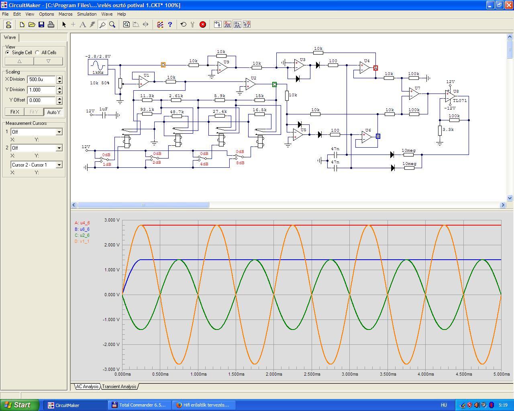Open the Measurement Cursor 2 dropdown

tap(59, 148)
